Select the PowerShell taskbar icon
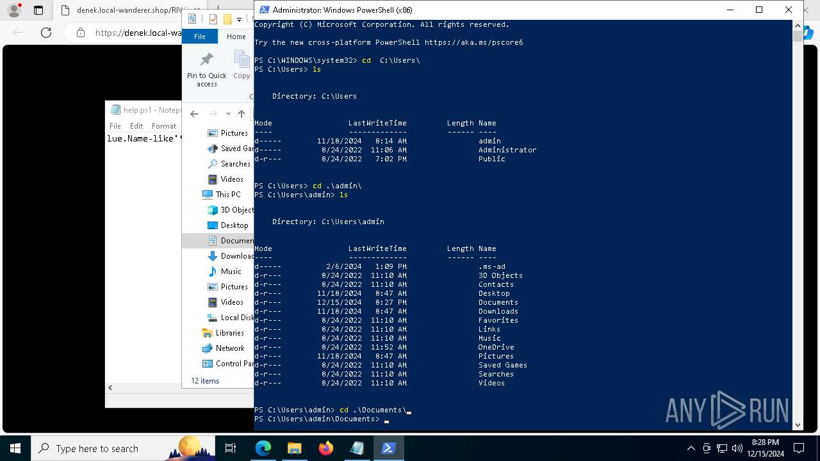Screen dimensions: 820x461 [x=388, y=448]
